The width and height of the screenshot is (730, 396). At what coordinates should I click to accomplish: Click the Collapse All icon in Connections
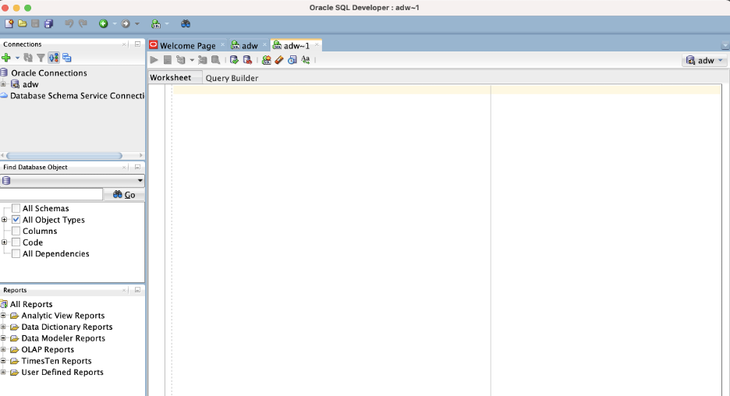point(67,58)
